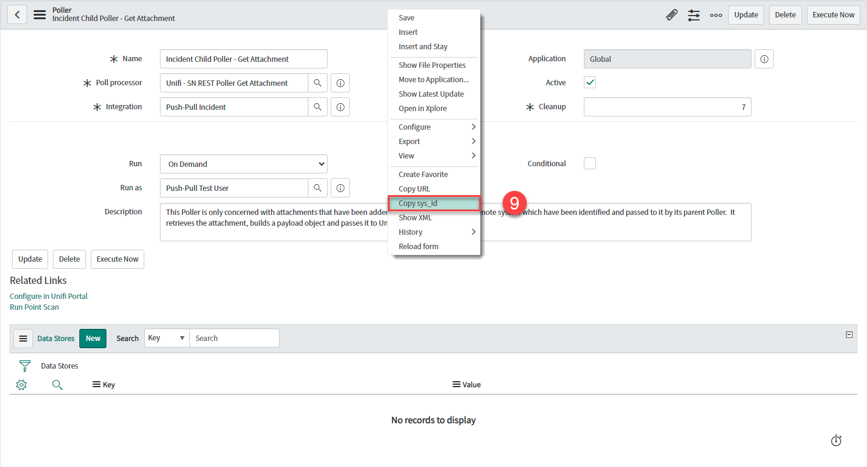The width and height of the screenshot is (867, 467).
Task: Open the Key search field selector
Action: coord(167,337)
